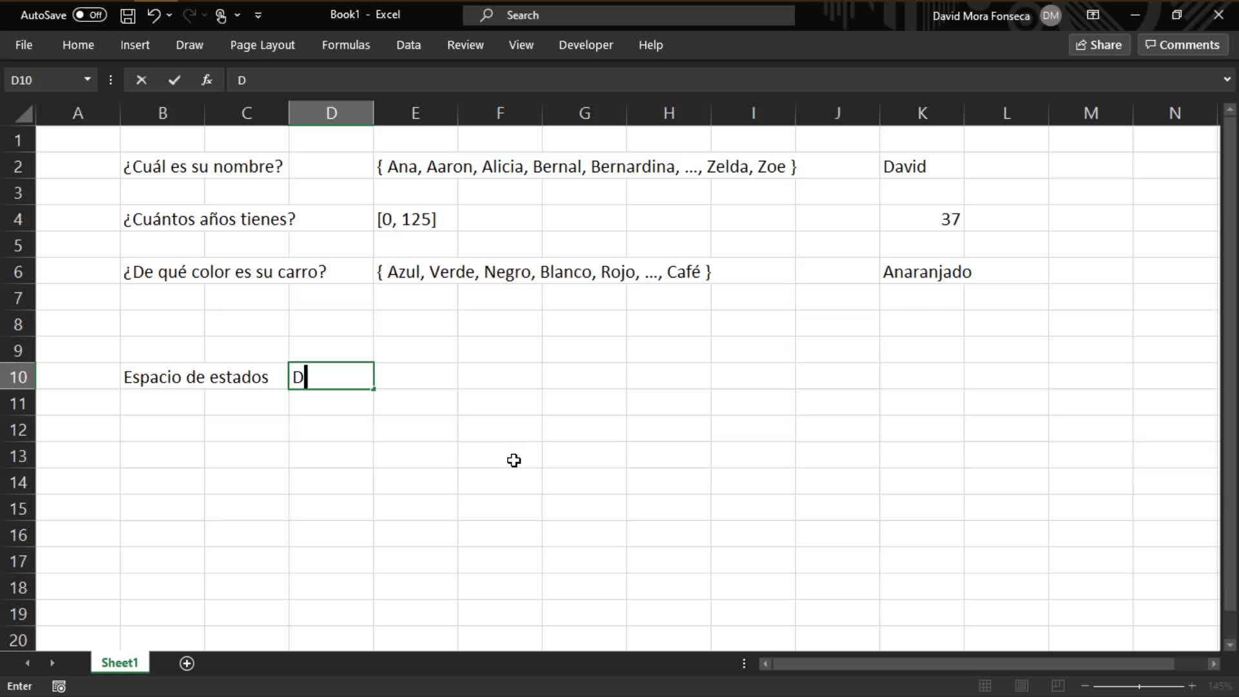Select column header E
The height and width of the screenshot is (697, 1239).
click(x=416, y=114)
